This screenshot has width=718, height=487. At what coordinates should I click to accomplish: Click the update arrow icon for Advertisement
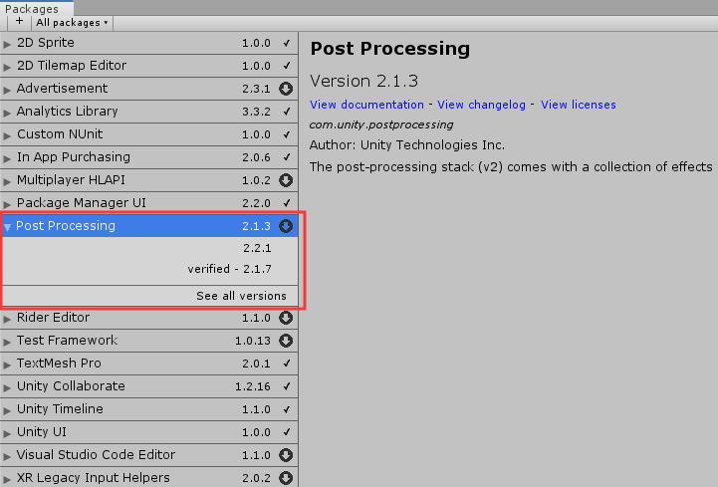point(286,89)
